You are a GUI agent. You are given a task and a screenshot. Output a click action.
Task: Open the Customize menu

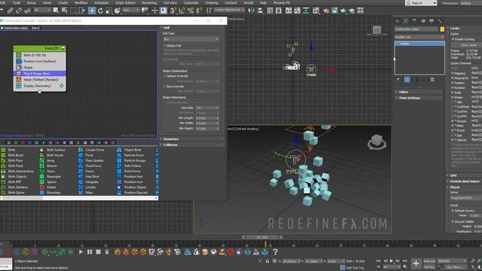pos(191,2)
